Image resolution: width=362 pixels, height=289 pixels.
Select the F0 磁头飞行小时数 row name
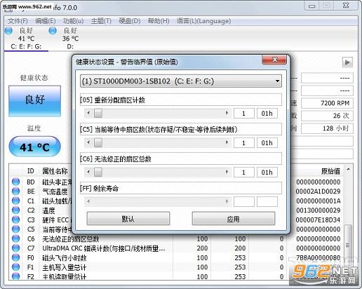point(65,258)
